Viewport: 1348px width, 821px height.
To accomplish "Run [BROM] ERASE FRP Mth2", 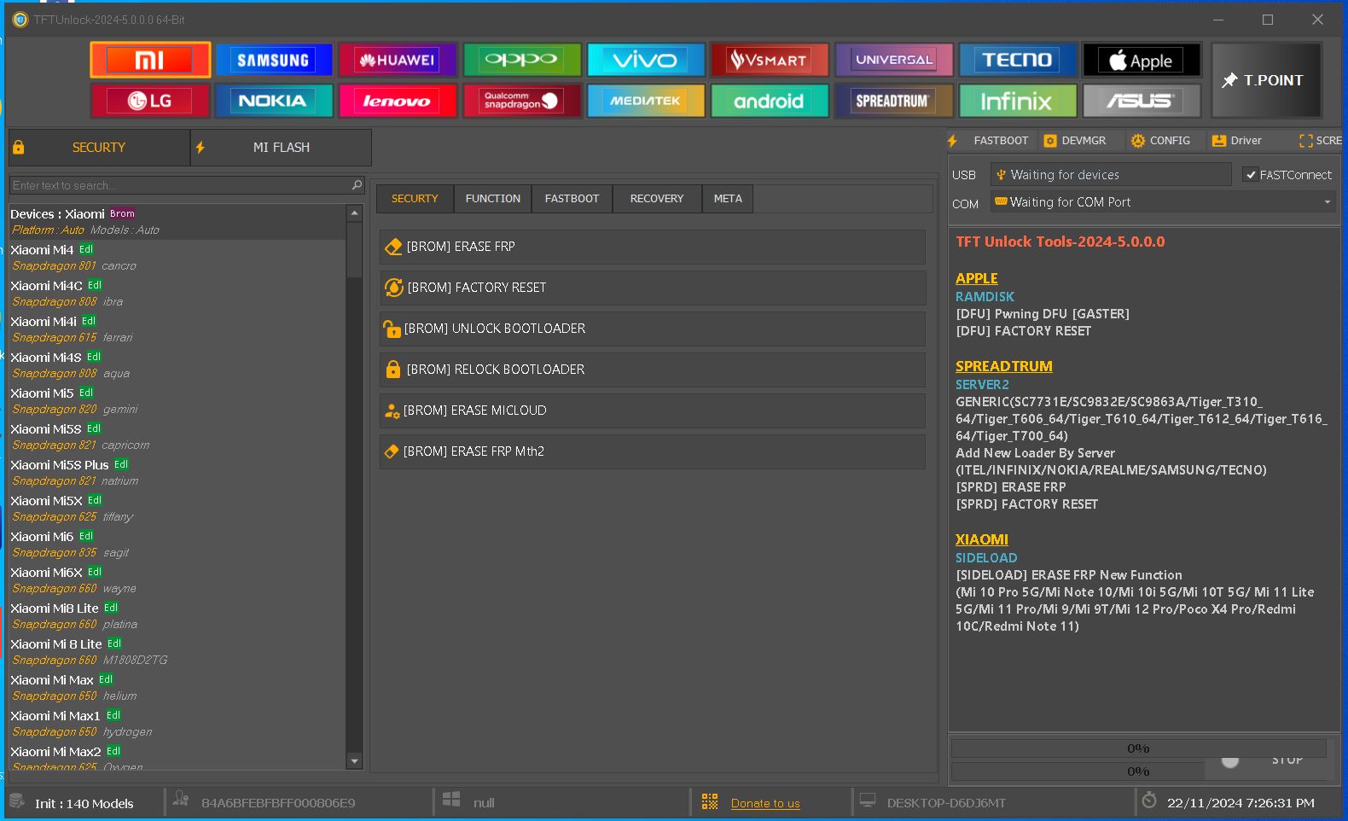I will (653, 451).
